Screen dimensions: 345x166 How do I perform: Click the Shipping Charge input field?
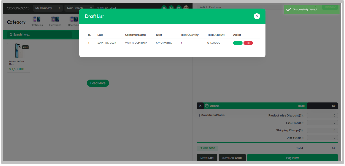(x=322, y=130)
